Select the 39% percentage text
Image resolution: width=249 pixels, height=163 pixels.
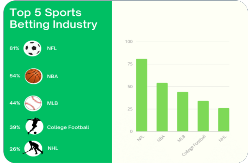coord(15,127)
